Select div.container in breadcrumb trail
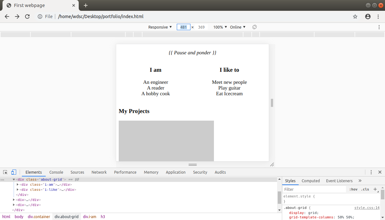This screenshot has height=220, width=385. click(39, 217)
